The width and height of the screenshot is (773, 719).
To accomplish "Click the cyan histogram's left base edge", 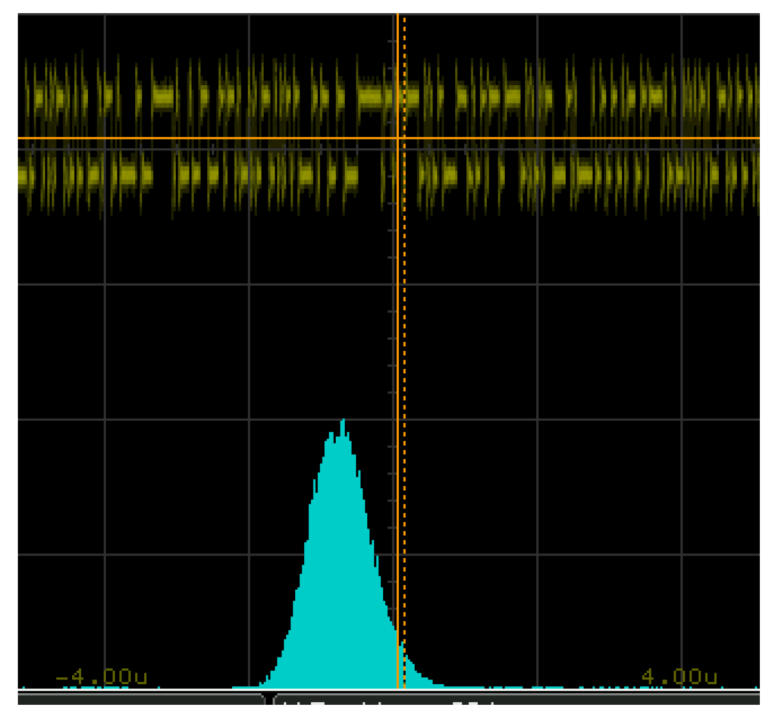I will click(263, 683).
